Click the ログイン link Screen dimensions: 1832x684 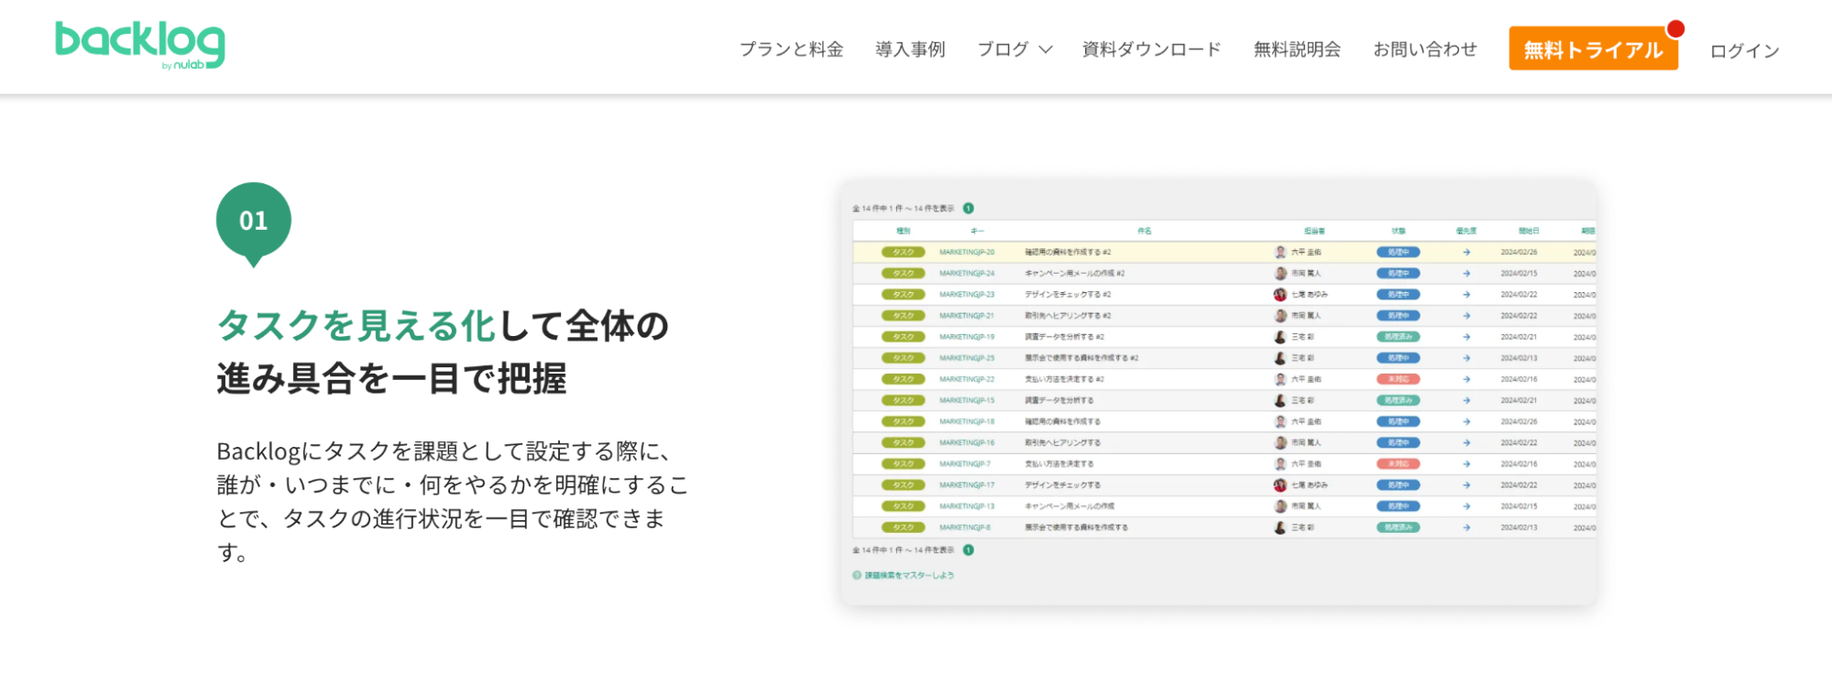[1745, 50]
